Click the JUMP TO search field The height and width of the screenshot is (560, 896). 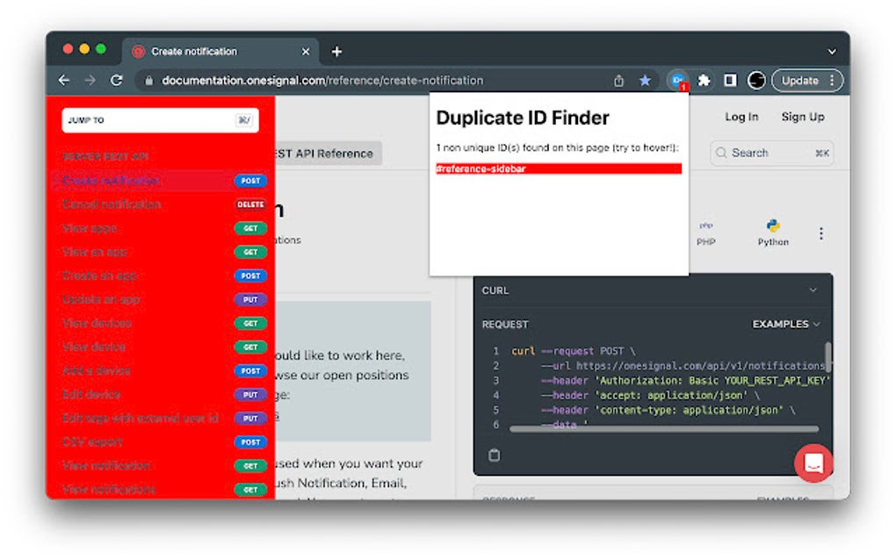click(x=160, y=120)
